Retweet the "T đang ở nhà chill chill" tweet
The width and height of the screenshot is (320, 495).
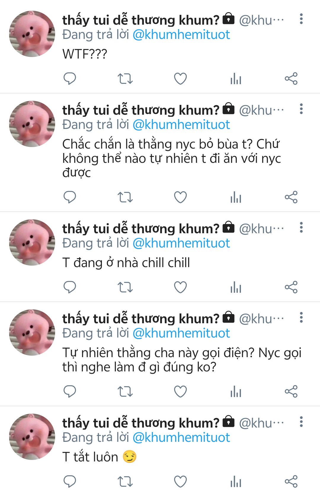(x=125, y=287)
